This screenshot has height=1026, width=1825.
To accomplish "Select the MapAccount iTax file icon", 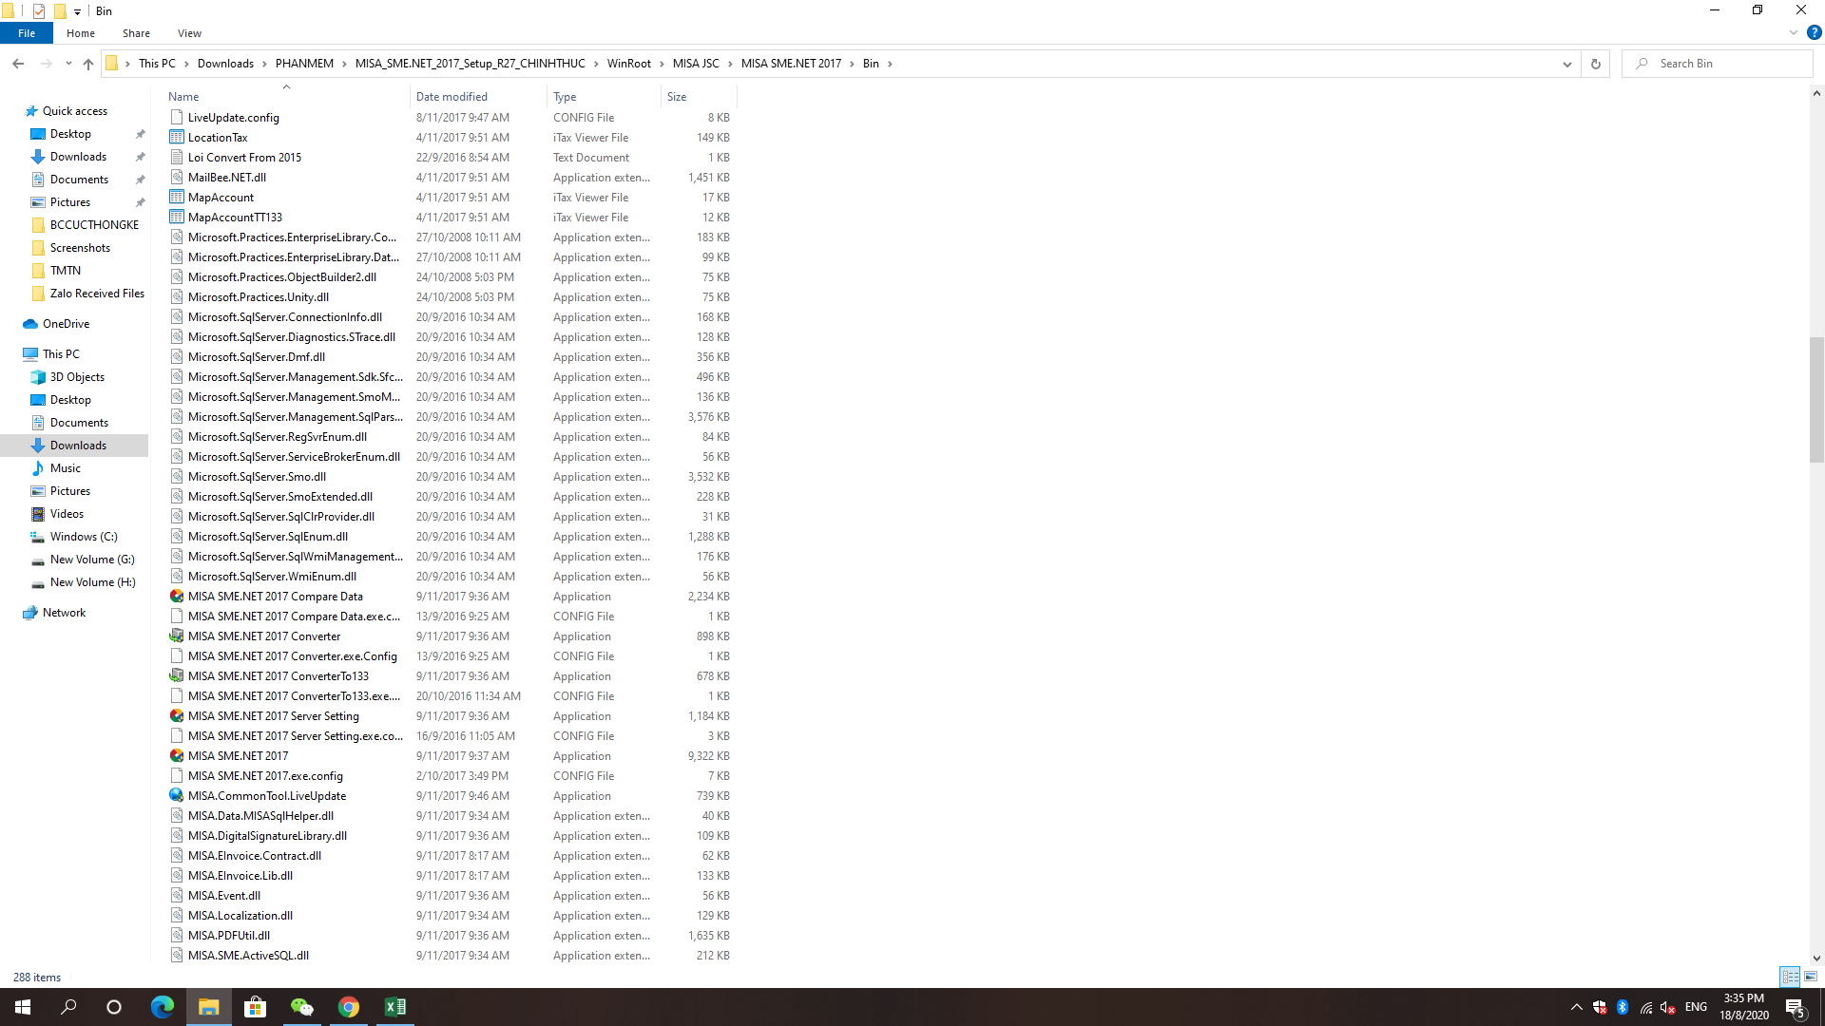I will click(x=177, y=198).
